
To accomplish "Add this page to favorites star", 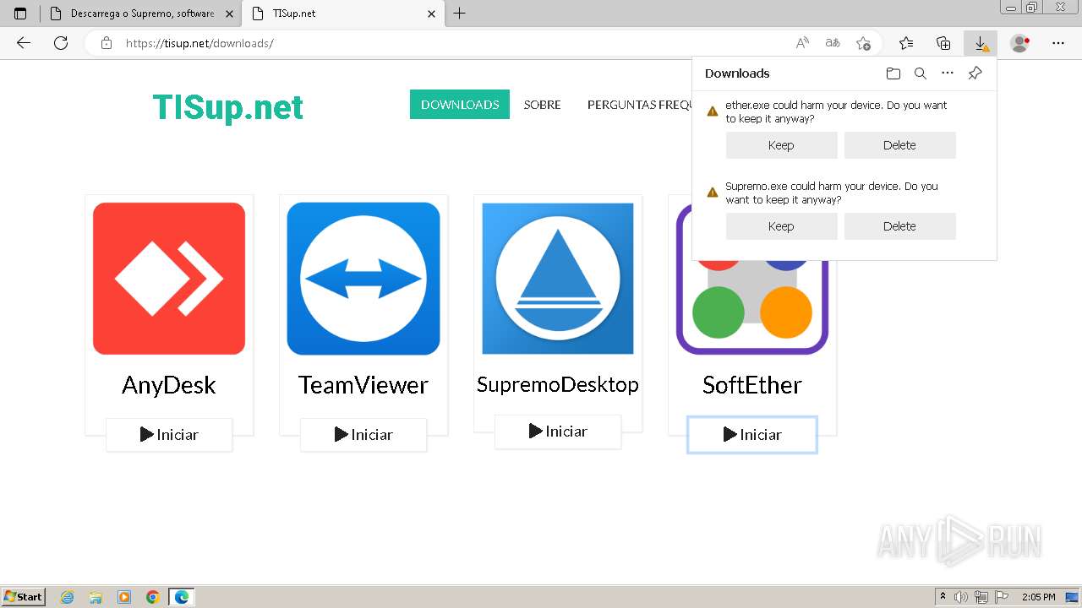I will [x=863, y=43].
